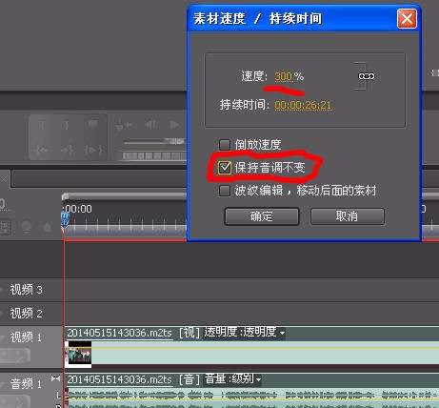This screenshot has width=439, height=408.
Task: Enable 波纹编辑,移动后面的素材 checkbox
Action: pyautogui.click(x=225, y=191)
